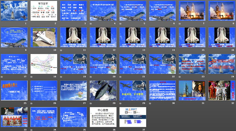Select slide 23 cloudy sky text thumbnail
The height and width of the screenshot is (131, 236).
pos(192,64)
